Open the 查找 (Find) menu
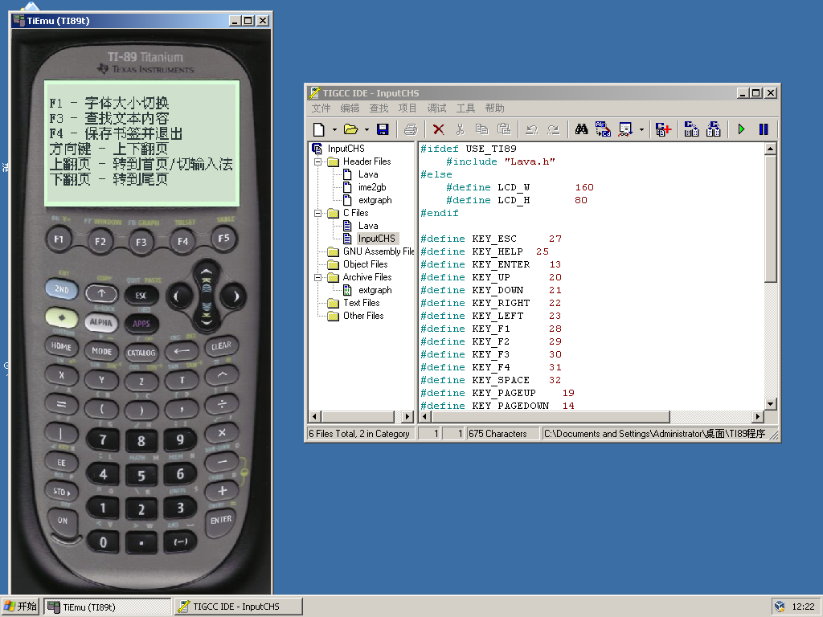 point(379,108)
